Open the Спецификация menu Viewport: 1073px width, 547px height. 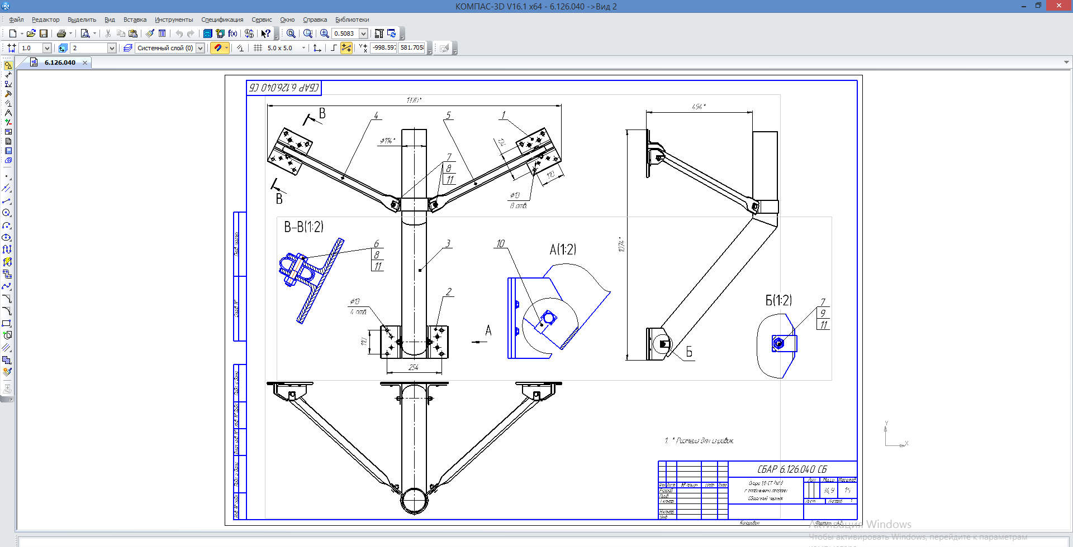(222, 20)
